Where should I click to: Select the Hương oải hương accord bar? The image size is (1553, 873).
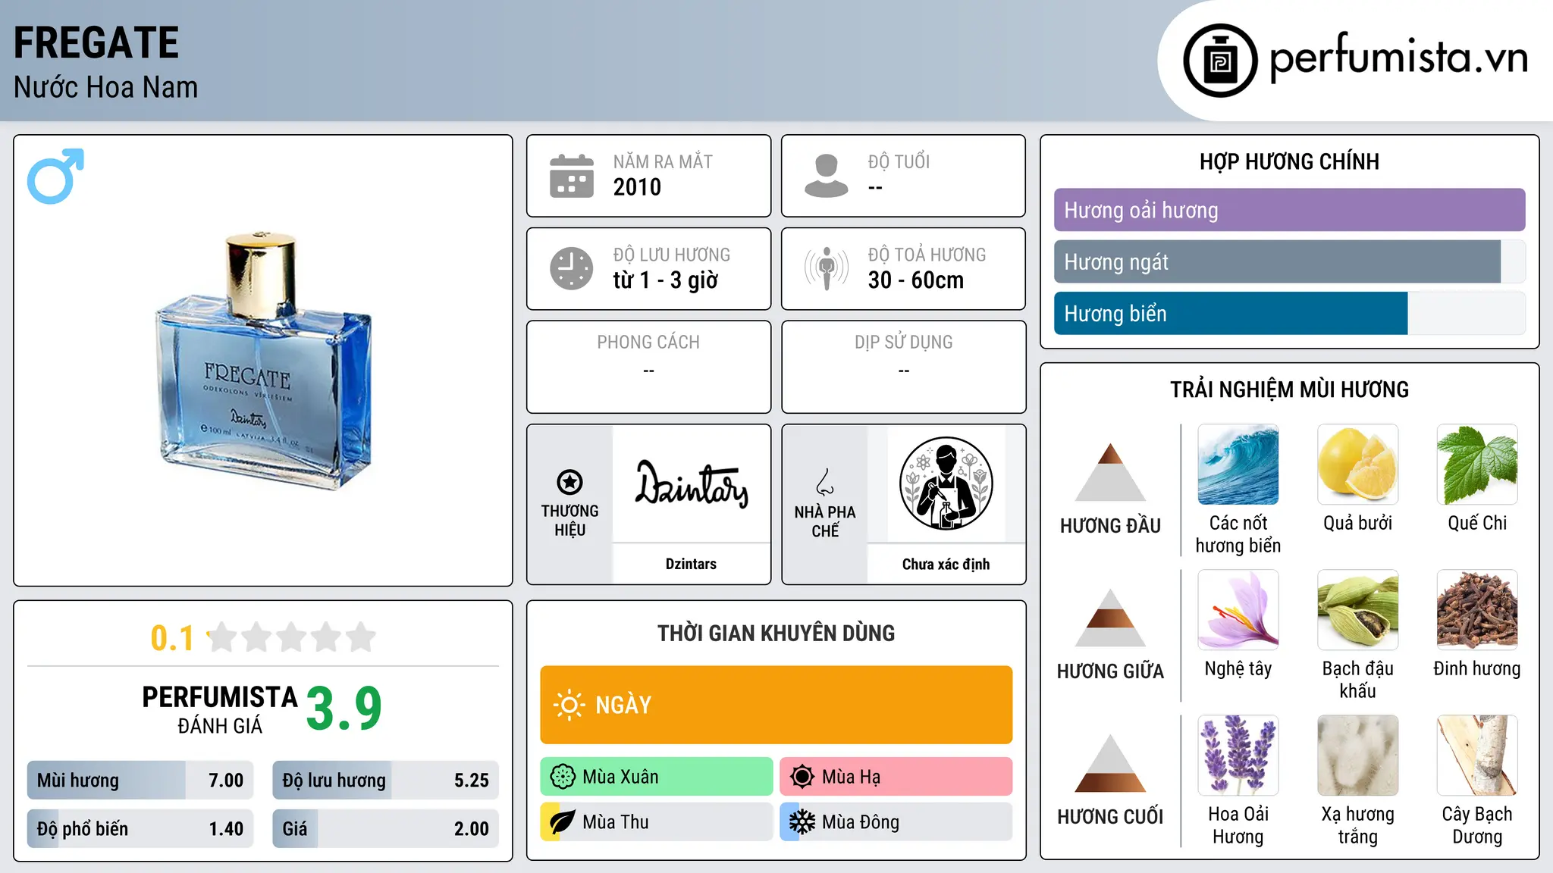(1289, 210)
